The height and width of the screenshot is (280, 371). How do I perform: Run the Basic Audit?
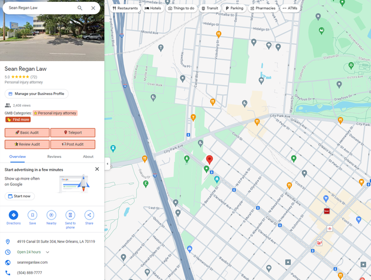coord(27,133)
